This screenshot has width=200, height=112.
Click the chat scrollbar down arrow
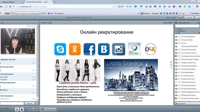pos(37,100)
